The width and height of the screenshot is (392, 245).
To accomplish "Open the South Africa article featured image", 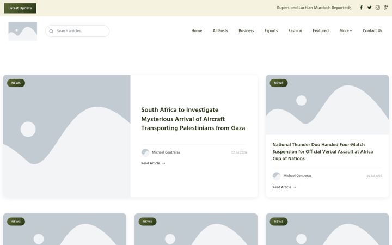I will (x=66, y=136).
